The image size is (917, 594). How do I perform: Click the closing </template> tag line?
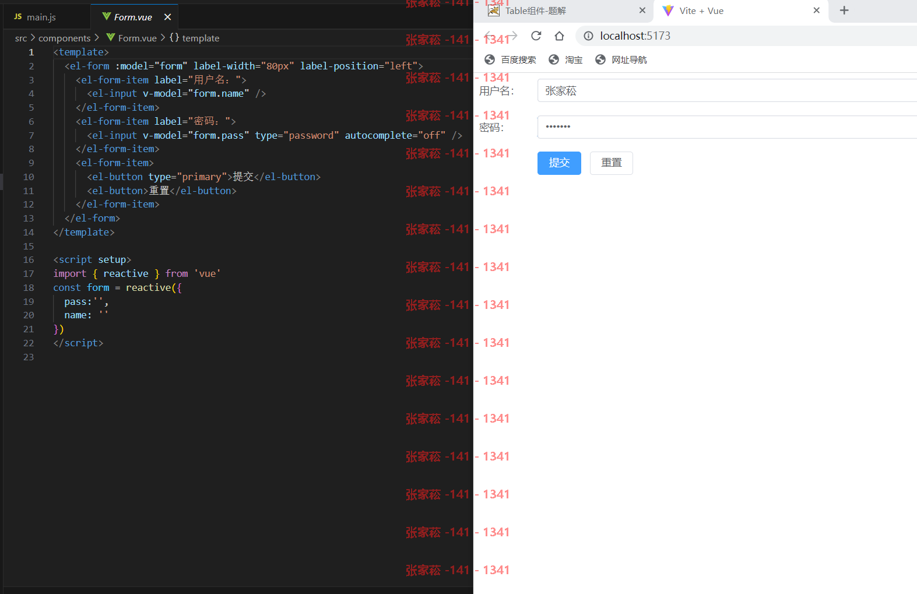click(x=84, y=232)
